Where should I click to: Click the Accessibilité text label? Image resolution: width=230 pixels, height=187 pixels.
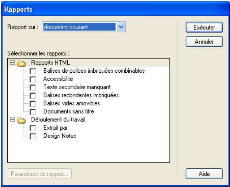[58, 79]
